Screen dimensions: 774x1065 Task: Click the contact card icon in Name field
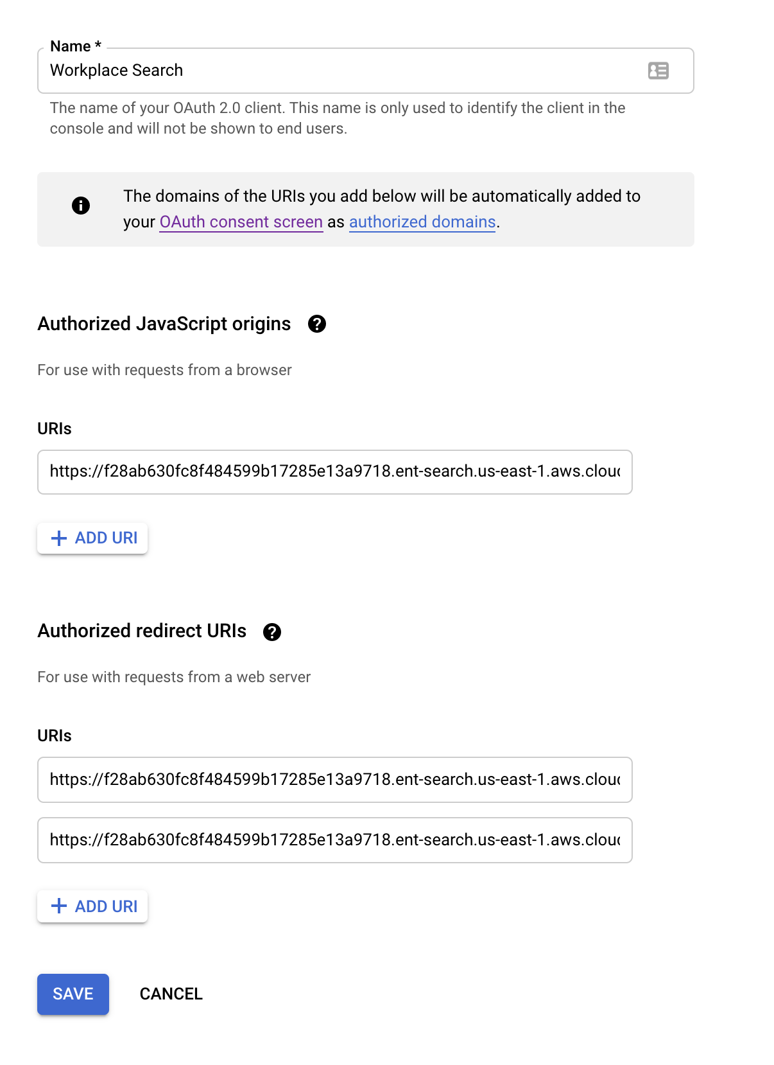click(658, 71)
